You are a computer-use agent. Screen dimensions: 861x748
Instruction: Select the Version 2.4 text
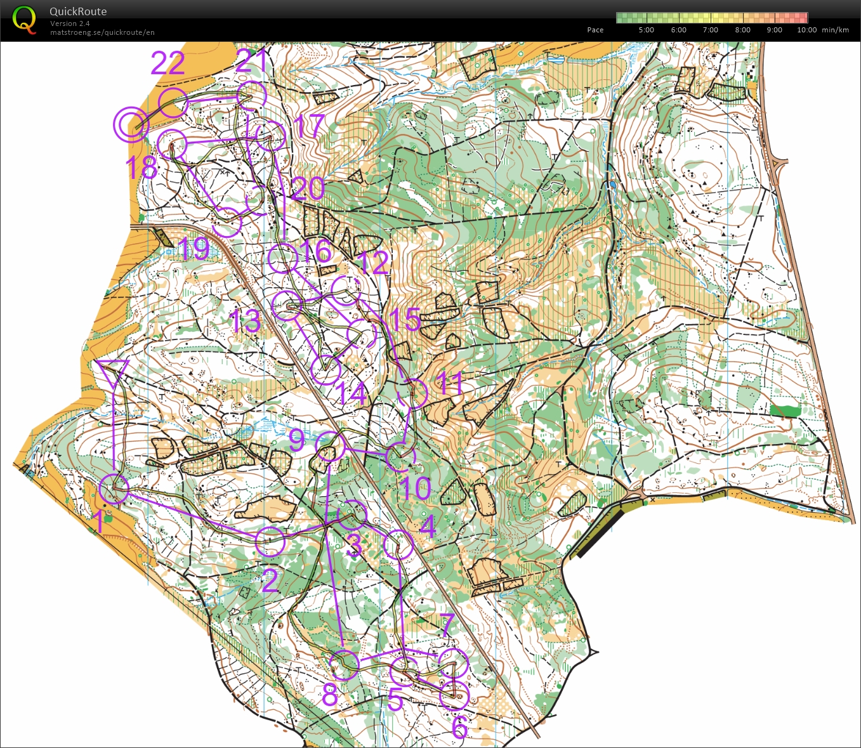click(70, 23)
